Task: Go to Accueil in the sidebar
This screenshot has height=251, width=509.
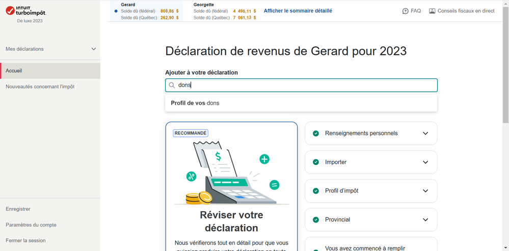Action: 14,71
